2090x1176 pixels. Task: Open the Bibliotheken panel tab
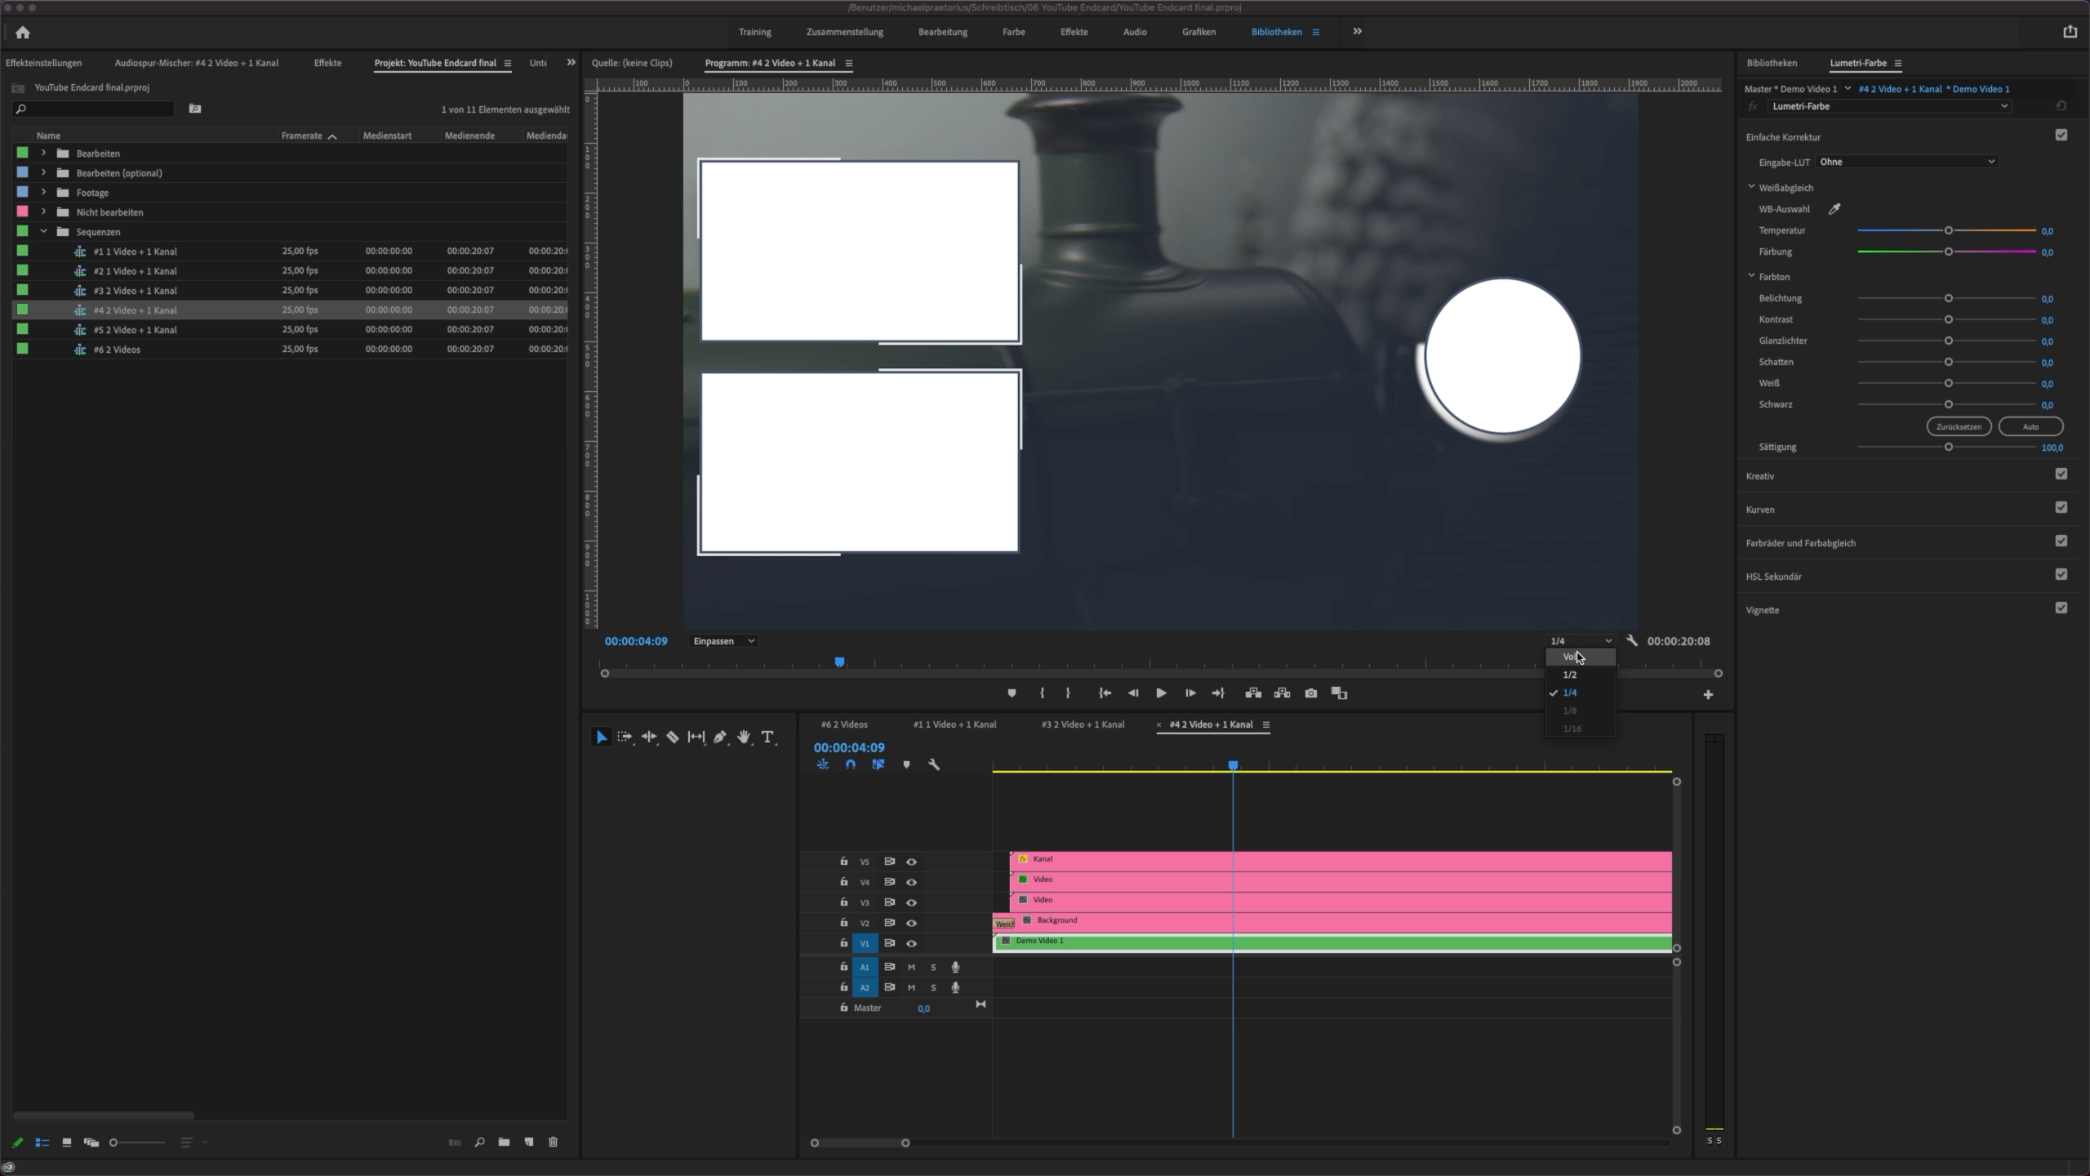pyautogui.click(x=1772, y=63)
